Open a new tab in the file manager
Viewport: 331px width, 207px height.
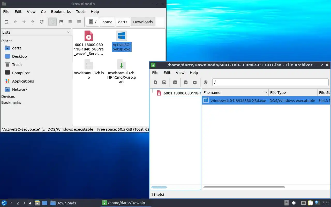click(6, 22)
